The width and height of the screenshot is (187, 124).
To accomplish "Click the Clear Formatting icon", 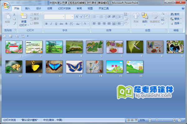I will [x=87, y=16].
